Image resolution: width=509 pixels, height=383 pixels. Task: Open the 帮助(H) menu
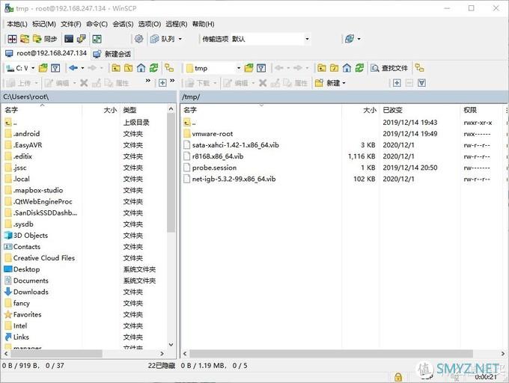point(203,24)
